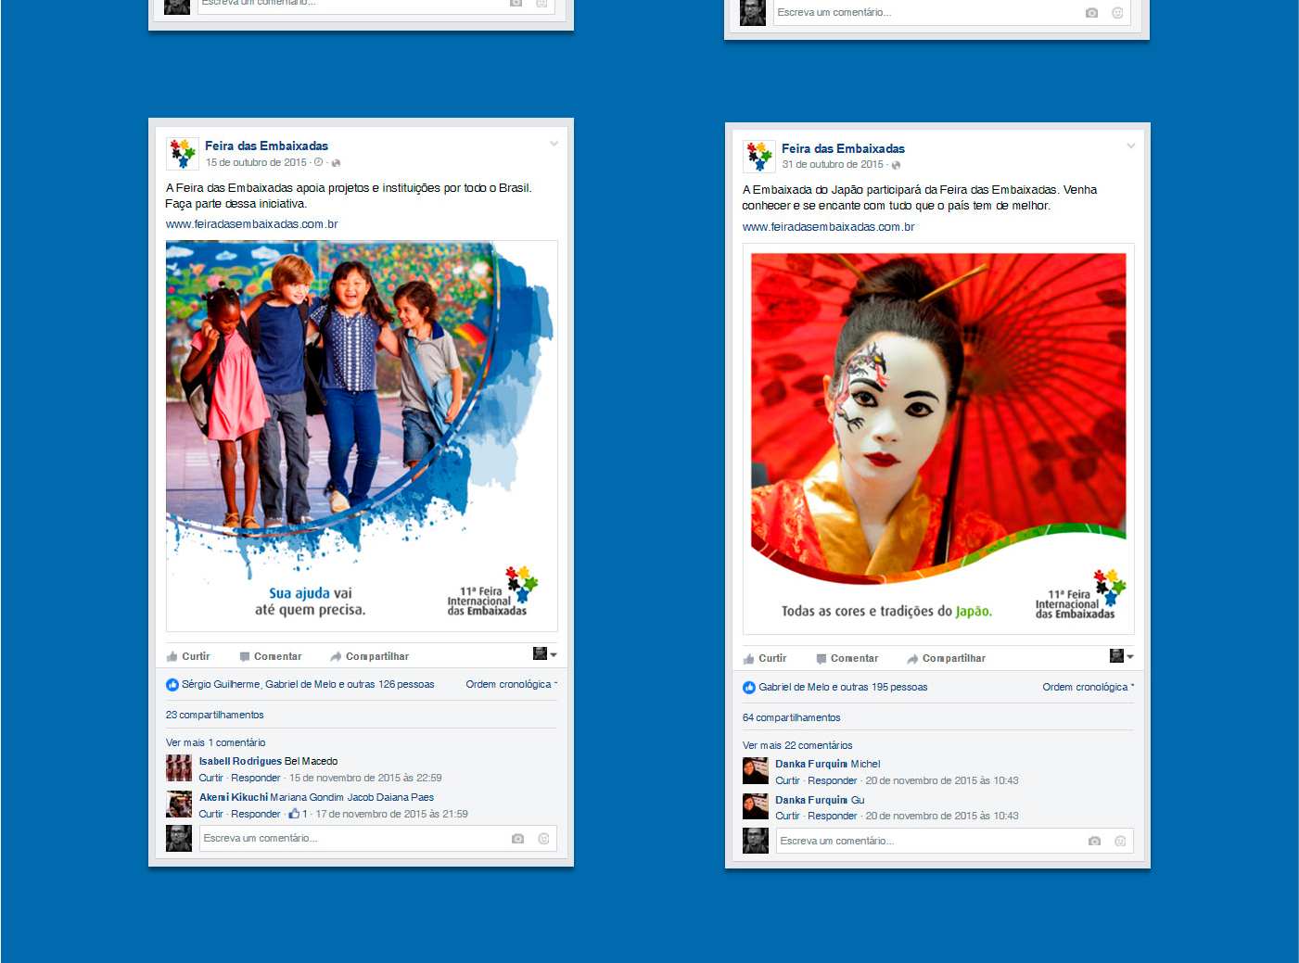Screen dimensions: 1299x963
Task: Click Isabell Rodrigues profile avatar
Action: 179,768
